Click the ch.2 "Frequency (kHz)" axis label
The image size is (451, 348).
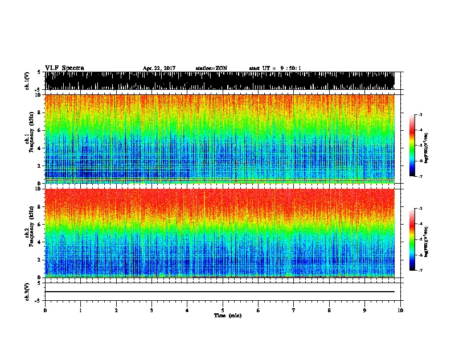(31, 226)
